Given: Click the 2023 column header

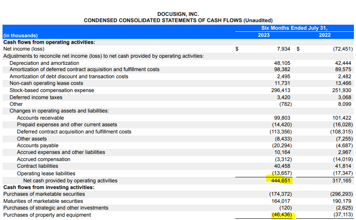Looking at the screenshot, I should pos(264,35).
